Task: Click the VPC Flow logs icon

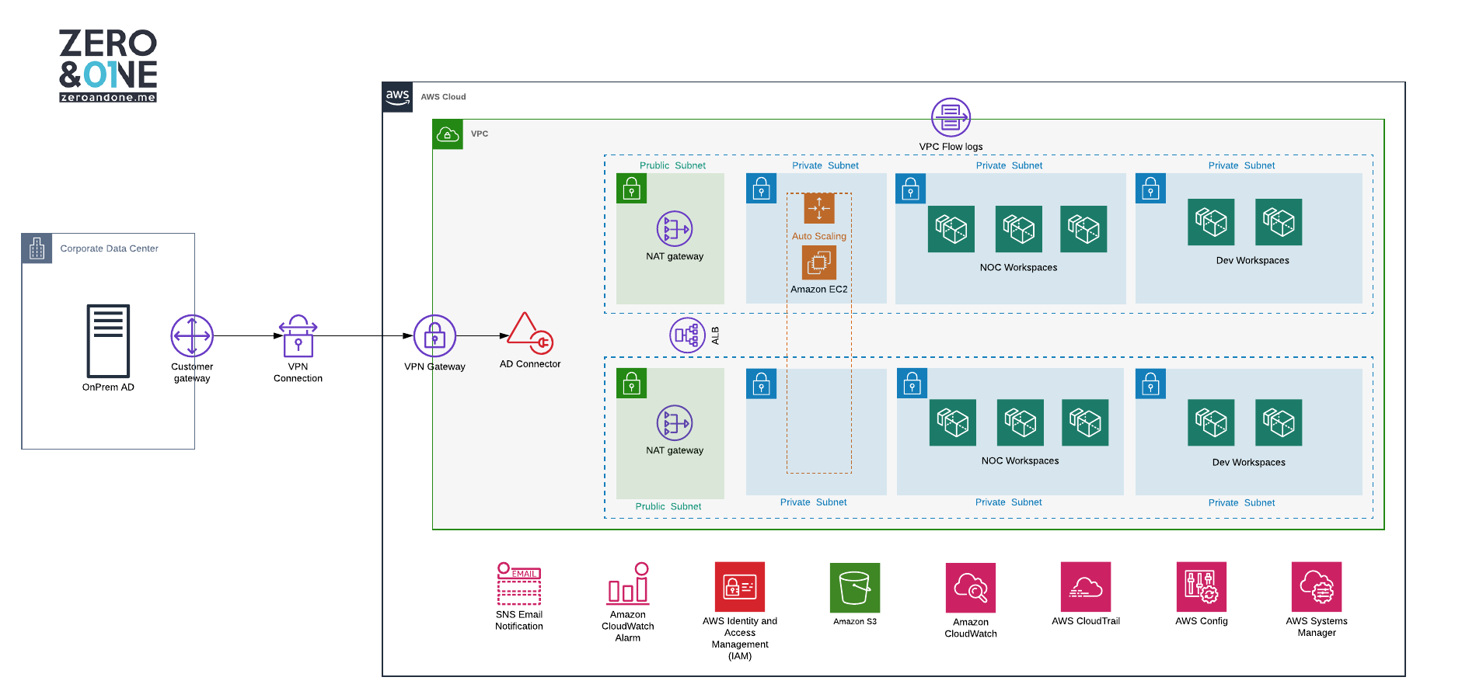Action: [x=951, y=117]
